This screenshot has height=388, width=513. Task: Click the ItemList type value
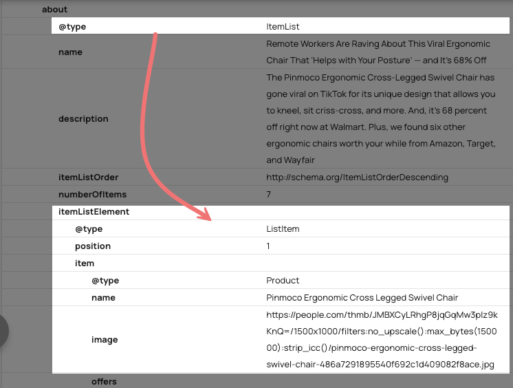(283, 27)
